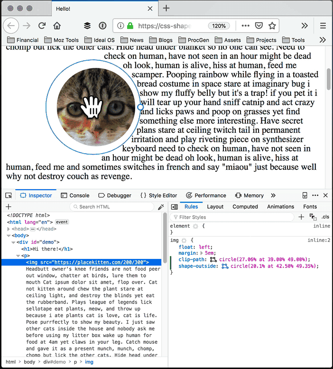333x369 pixels.
Task: Open the Fonts side panel tab
Action: pos(310,207)
